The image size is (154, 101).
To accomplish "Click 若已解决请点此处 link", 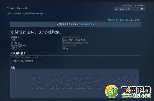I will (x=85, y=24).
